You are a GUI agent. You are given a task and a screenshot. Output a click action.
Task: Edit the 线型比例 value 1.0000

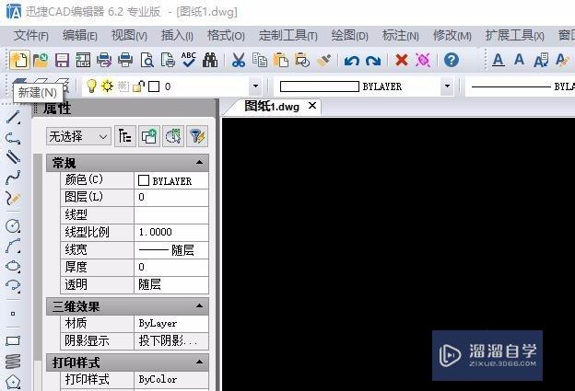point(171,232)
